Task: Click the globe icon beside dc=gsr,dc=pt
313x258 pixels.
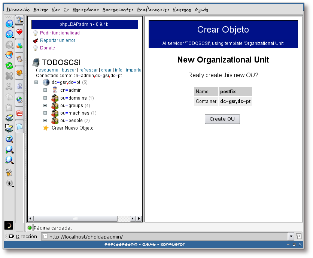Action: click(x=46, y=82)
